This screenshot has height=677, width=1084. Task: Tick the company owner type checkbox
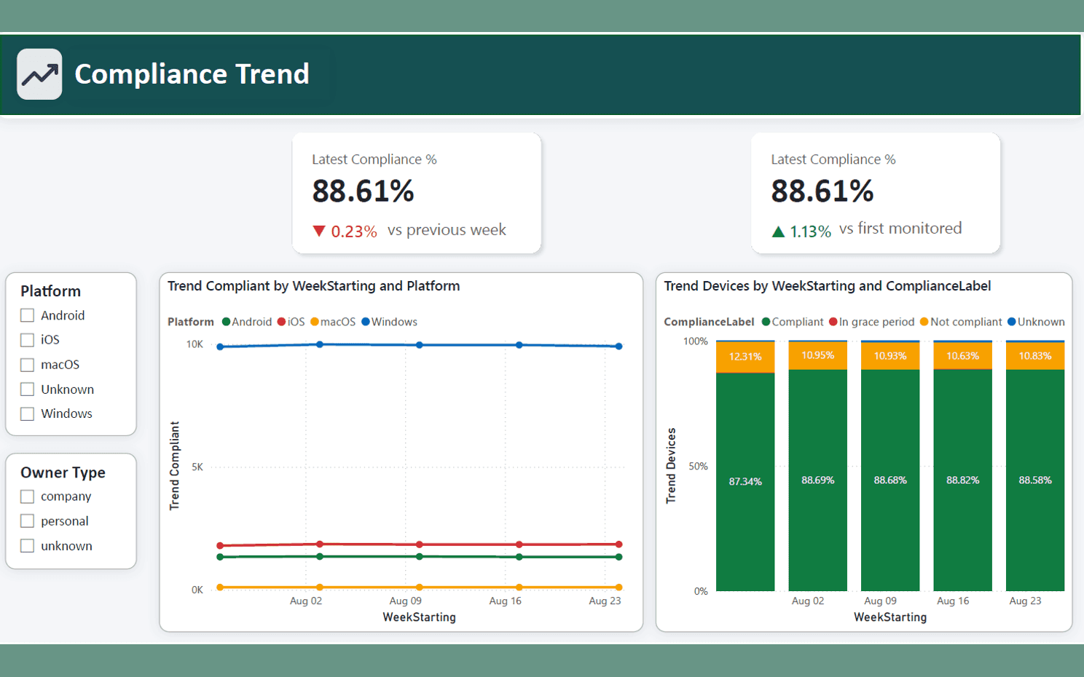pyautogui.click(x=28, y=496)
